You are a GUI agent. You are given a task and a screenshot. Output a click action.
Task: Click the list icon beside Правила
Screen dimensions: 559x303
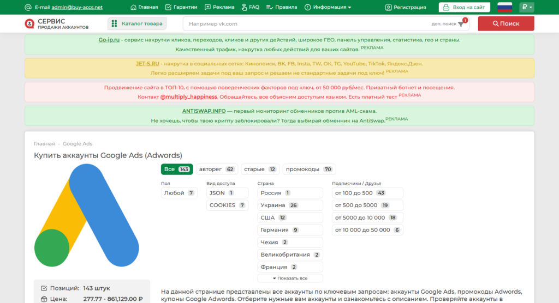coord(270,7)
